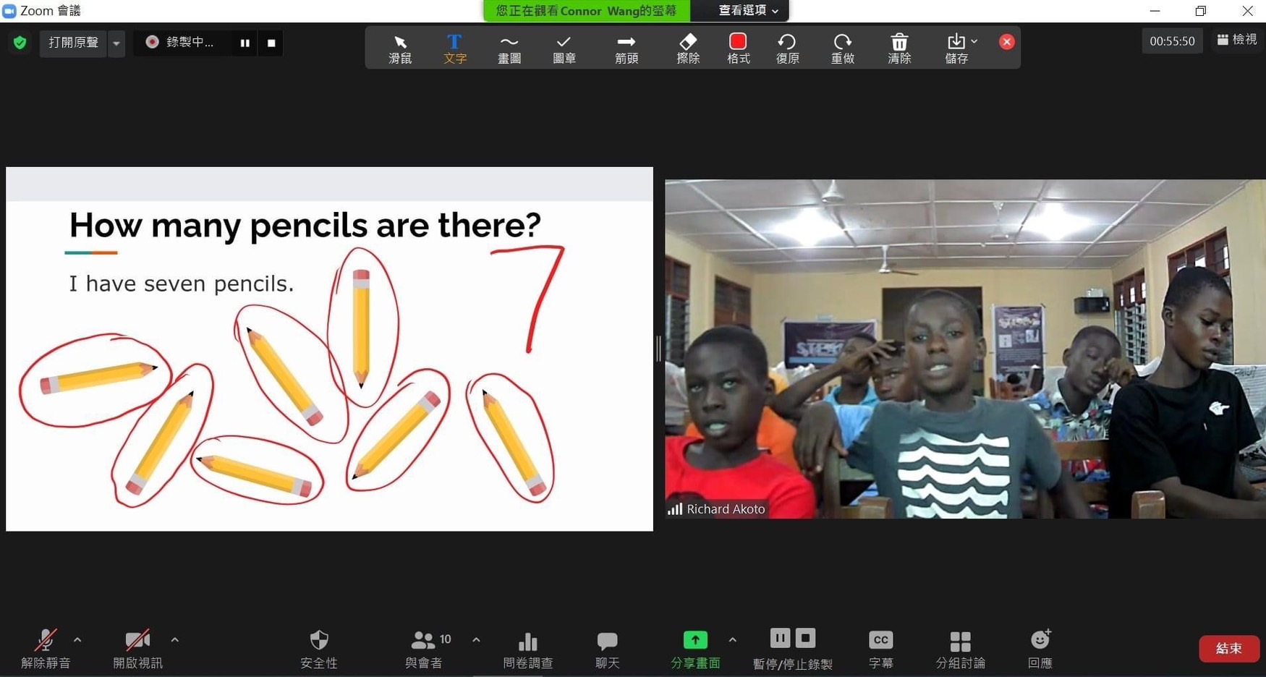Select the Arrow (箭頭) annotation tool
This screenshot has height=677, width=1266.
coord(626,48)
